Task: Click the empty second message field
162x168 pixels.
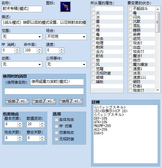Action: (x=44, y=91)
